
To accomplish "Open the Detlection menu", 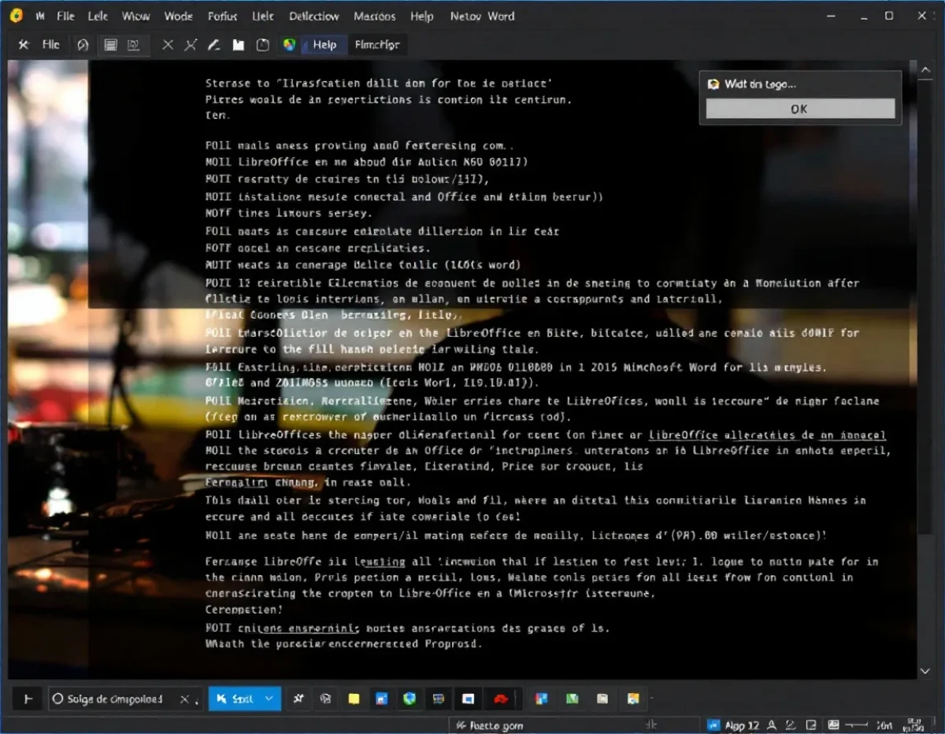I will [x=314, y=16].
